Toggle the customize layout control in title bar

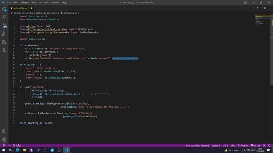(245, 3)
